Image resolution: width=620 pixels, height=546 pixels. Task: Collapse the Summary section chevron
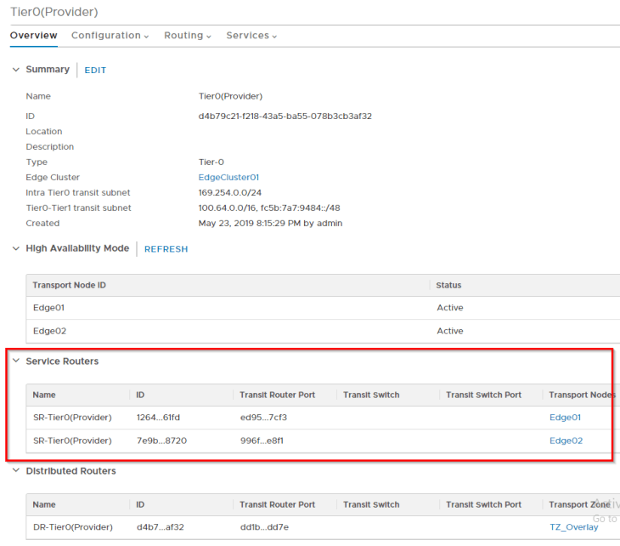tap(15, 70)
